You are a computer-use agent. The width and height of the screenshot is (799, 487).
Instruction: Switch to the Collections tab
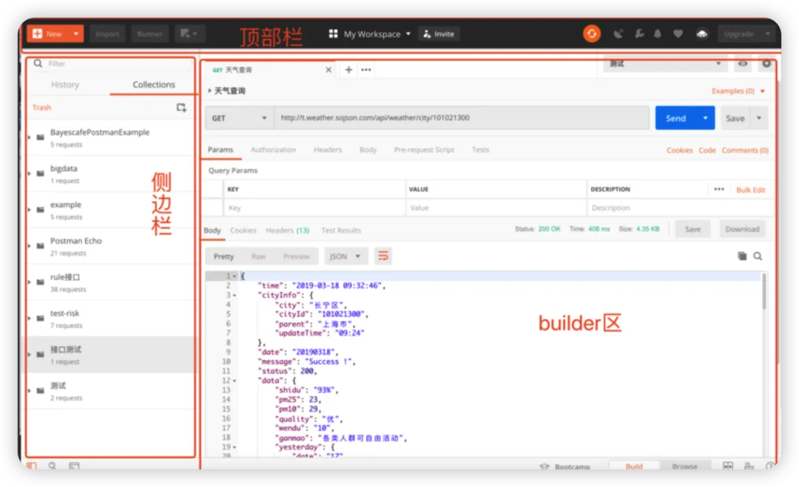[x=153, y=84]
